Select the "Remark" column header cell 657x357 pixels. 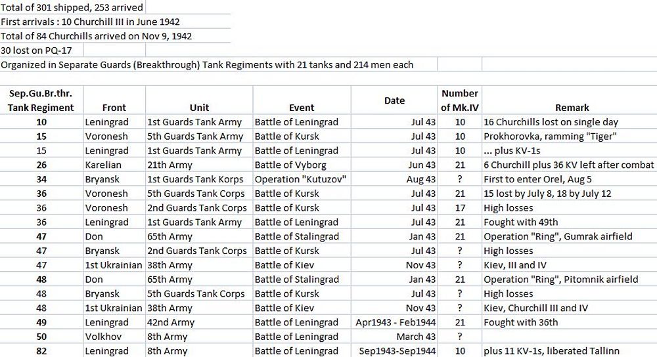tap(572, 108)
